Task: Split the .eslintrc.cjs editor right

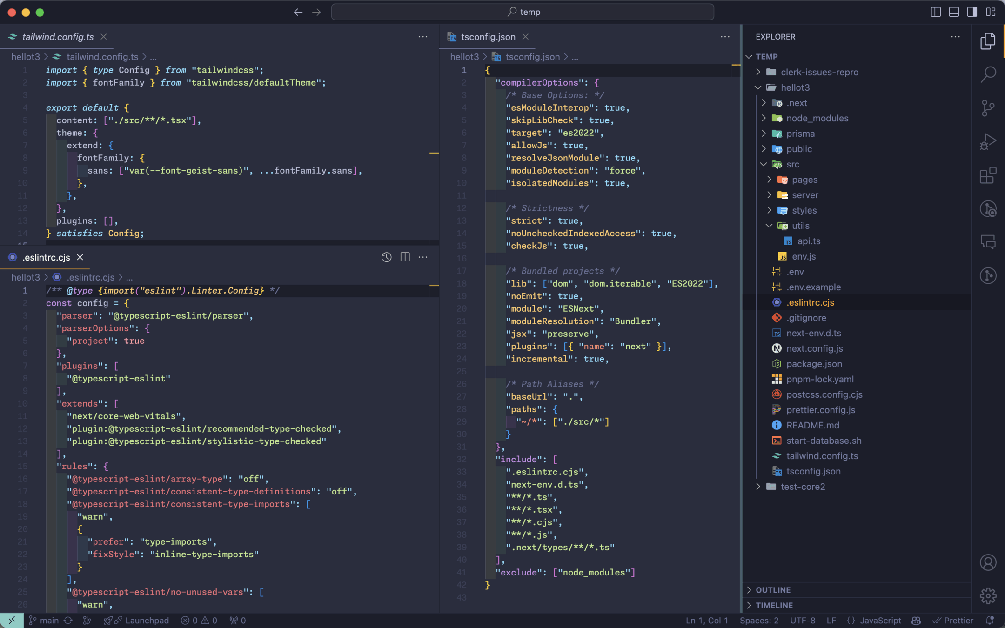Action: click(x=405, y=257)
